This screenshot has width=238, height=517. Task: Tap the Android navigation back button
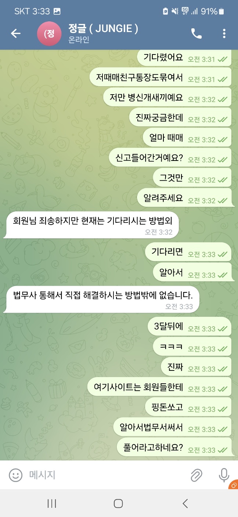[x=185, y=503]
